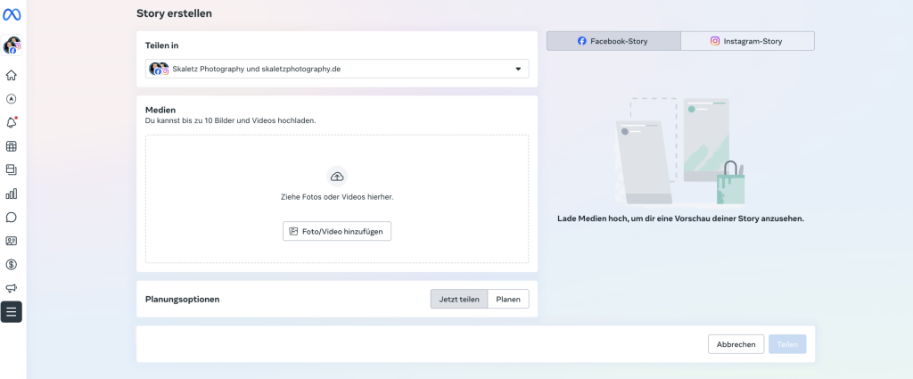Open Insights bar chart icon

pyautogui.click(x=12, y=194)
